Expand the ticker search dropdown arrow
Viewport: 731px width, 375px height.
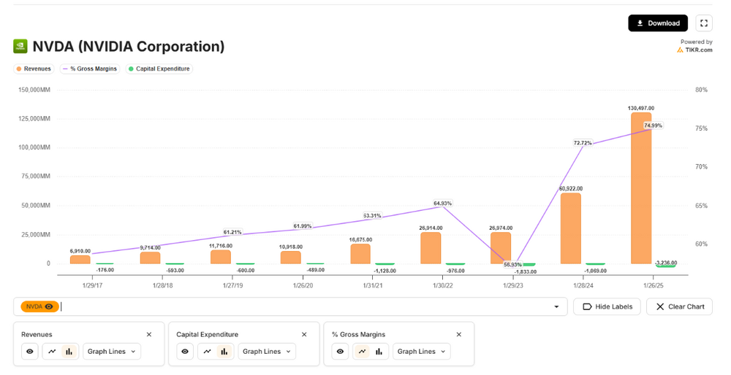(x=556, y=306)
